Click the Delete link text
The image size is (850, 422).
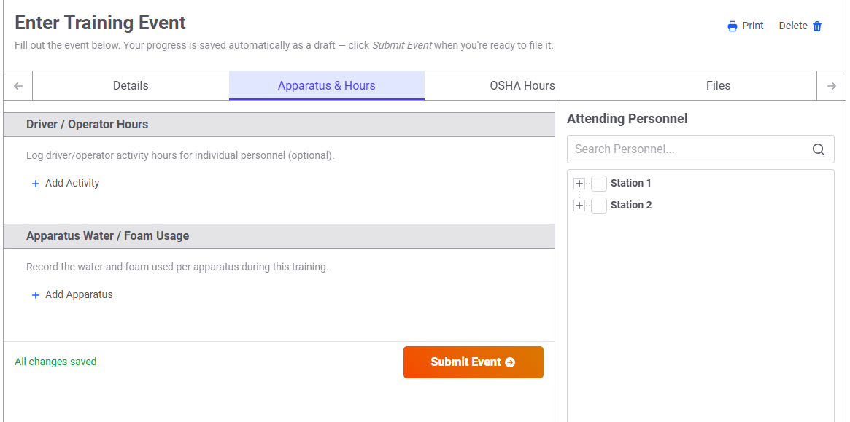[x=793, y=26]
